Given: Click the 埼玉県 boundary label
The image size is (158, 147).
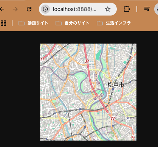Looking at the screenshot, I should (97, 79).
